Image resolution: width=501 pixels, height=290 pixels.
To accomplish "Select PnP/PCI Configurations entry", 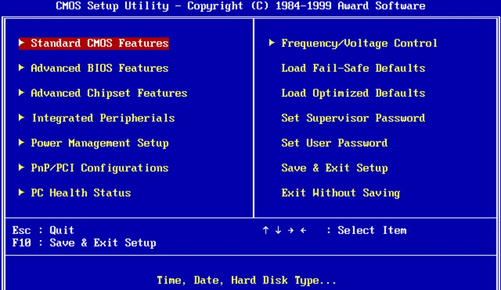I will pos(100,168).
